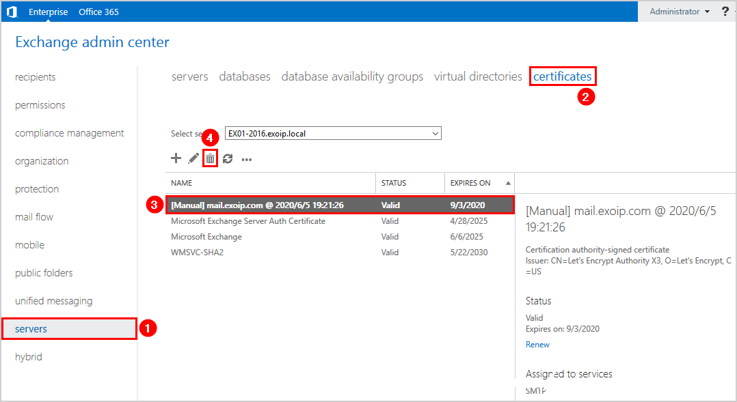Click the Office logo icon
The width and height of the screenshot is (737, 402).
[x=12, y=12]
